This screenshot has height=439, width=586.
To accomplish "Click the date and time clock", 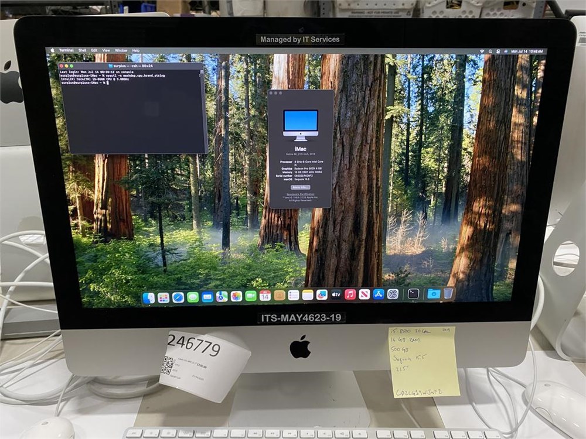I will (x=527, y=51).
